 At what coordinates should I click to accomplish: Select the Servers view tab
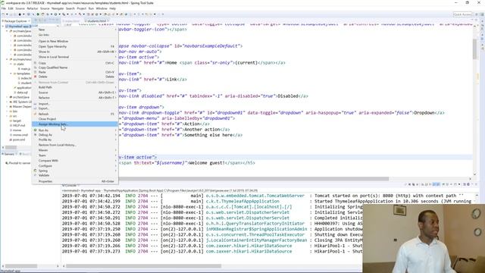[x=9, y=154]
